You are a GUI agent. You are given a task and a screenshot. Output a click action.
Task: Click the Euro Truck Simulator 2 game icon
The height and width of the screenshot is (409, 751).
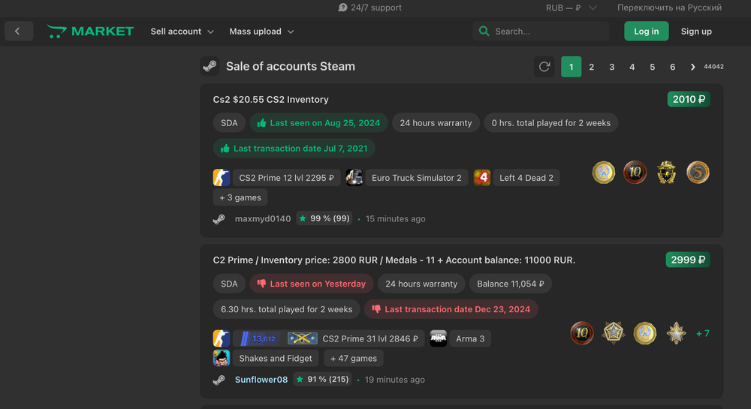[354, 178]
